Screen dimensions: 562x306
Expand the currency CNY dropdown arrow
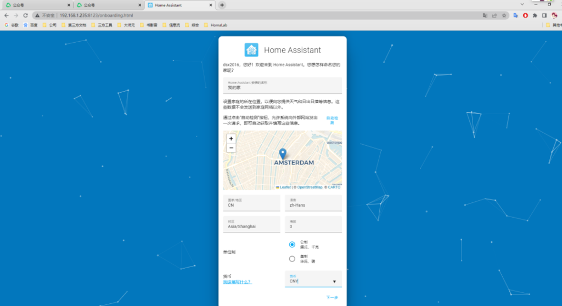pos(334,282)
